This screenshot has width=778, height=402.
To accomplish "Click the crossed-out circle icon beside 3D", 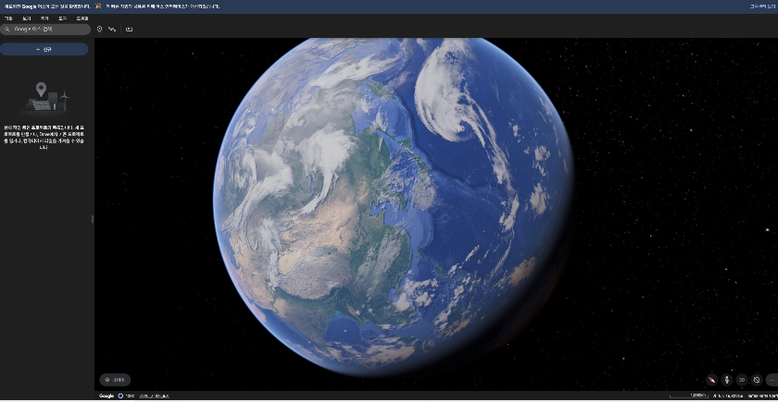I will pyautogui.click(x=757, y=380).
